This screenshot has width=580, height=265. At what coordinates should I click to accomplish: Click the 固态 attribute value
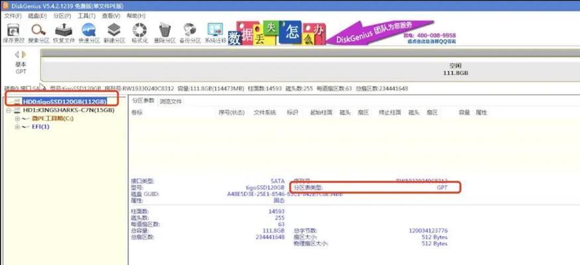279,200
